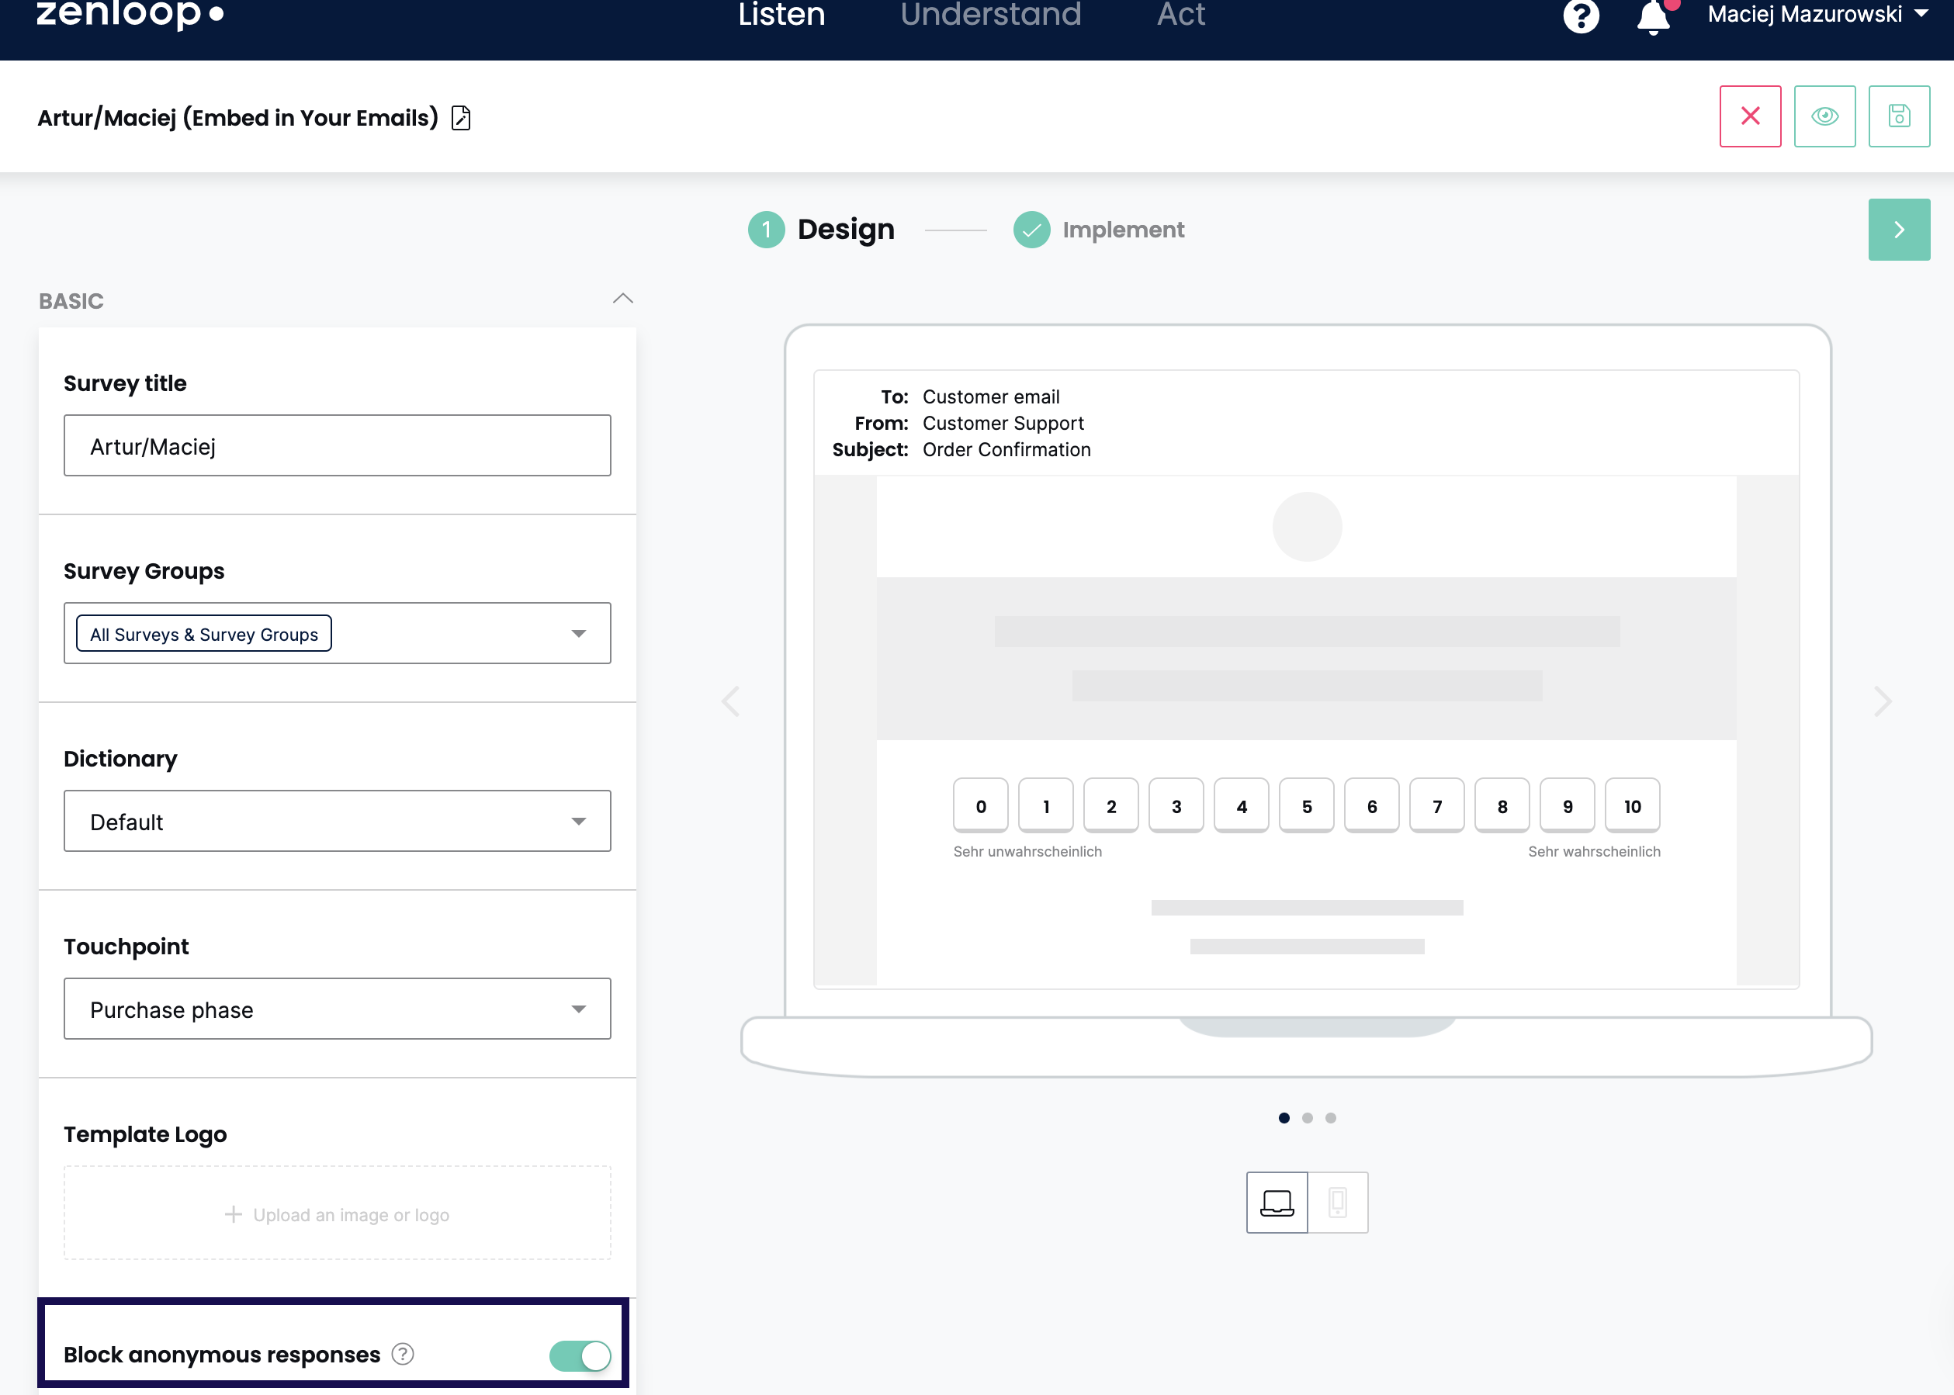Open the notifications bell
Screen dimensions: 1954x1395
(1653, 17)
